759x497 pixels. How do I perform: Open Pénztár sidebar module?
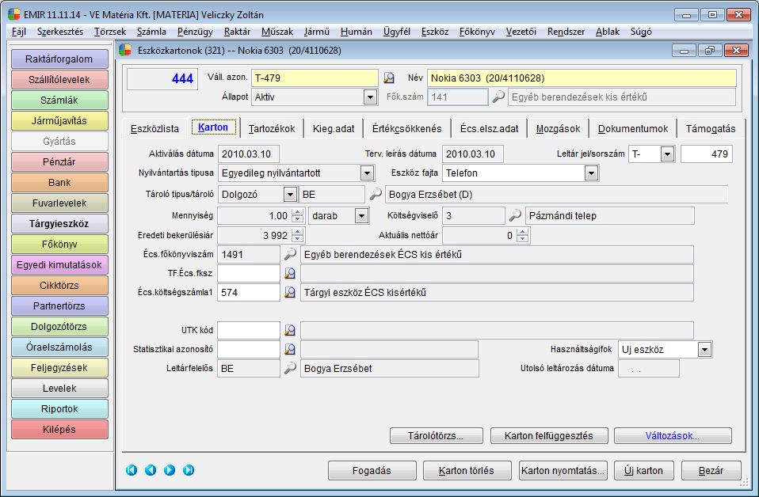pyautogui.click(x=59, y=162)
